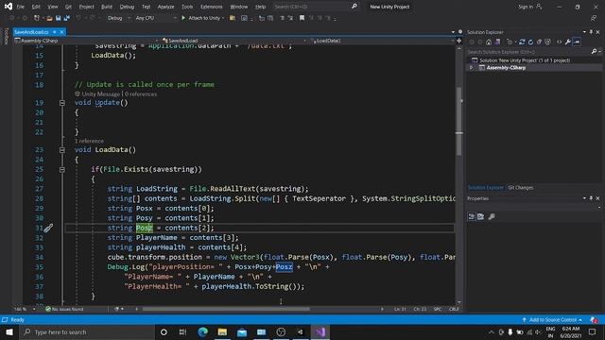
Task: Open Assembly-CSharp project navigation dropdown
Action: [x=86, y=41]
